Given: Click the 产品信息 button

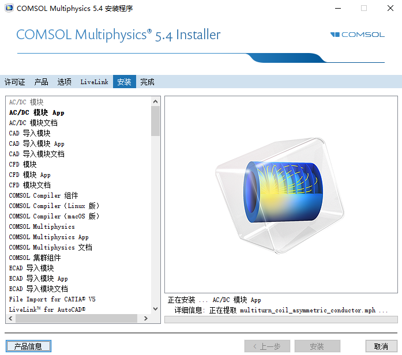Looking at the screenshot, I should click(x=28, y=346).
